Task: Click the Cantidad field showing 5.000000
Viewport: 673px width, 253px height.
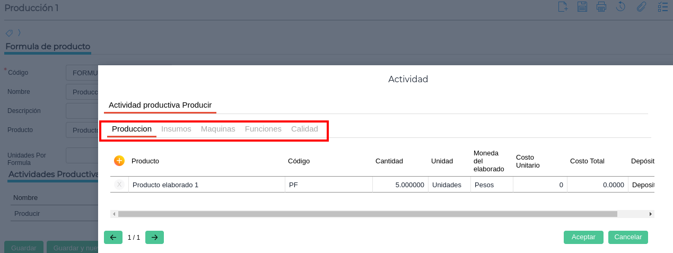Action: tap(400, 185)
